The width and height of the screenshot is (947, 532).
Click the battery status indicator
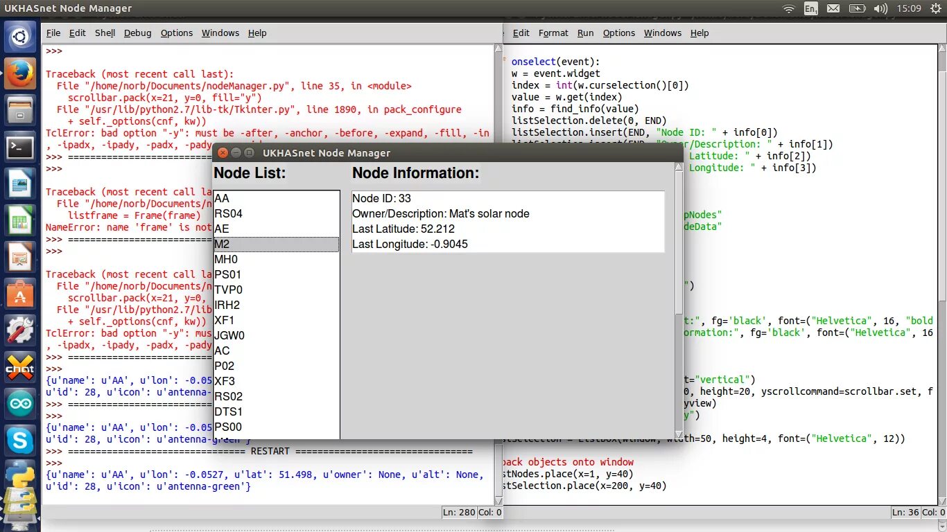pos(857,8)
